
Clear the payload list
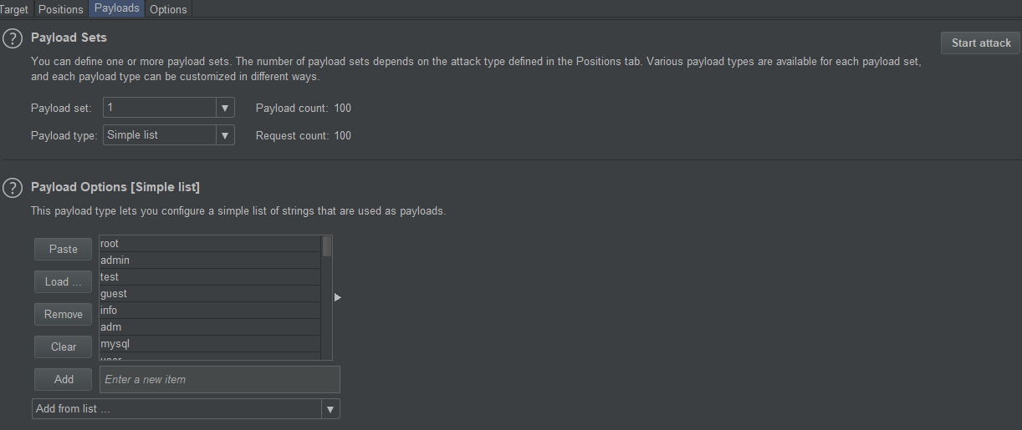(x=63, y=347)
